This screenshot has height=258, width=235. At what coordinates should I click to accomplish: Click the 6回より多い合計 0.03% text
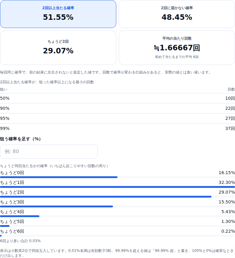click(x=20, y=241)
